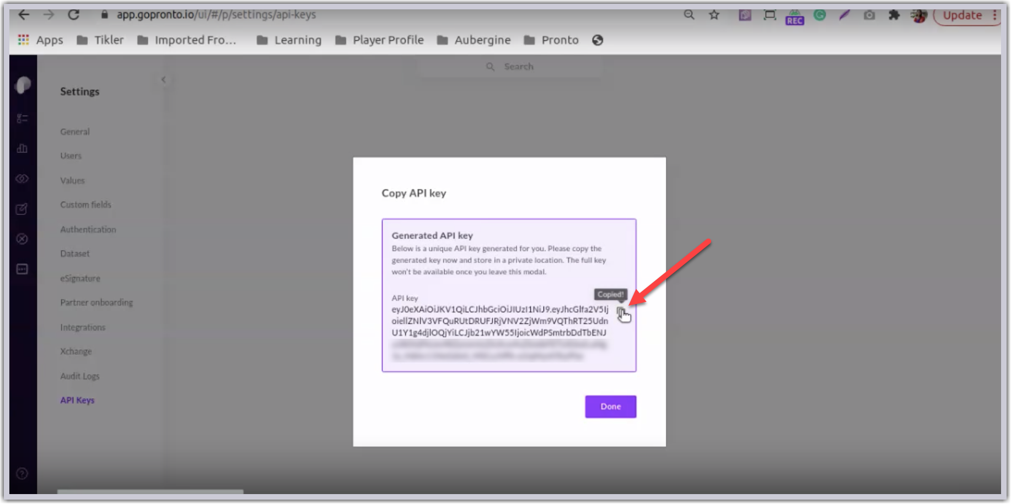Open the Learning bookmark folder
Viewport: 1011px width, 504px height.
289,40
